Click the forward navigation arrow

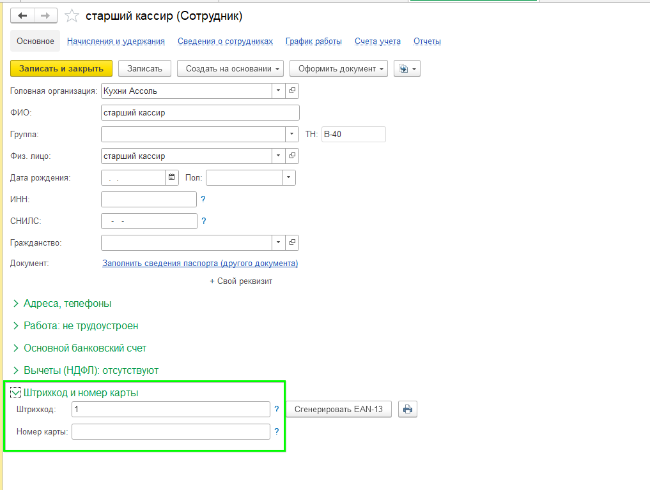[x=45, y=16]
